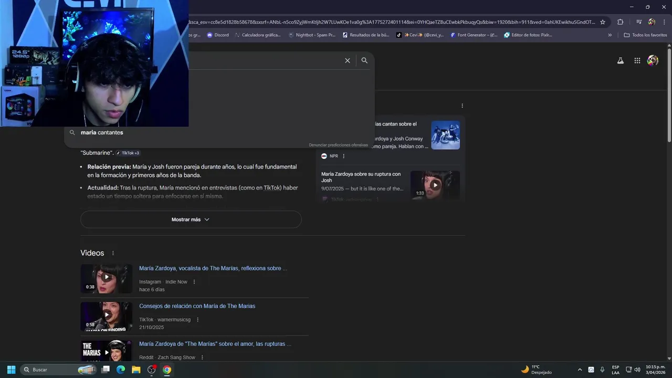
Task: Open weather widget 11°C Despejado
Action: [536, 370]
